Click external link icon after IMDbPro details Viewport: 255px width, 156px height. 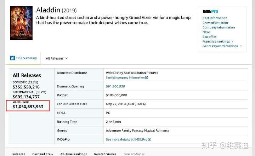click(x=149, y=140)
